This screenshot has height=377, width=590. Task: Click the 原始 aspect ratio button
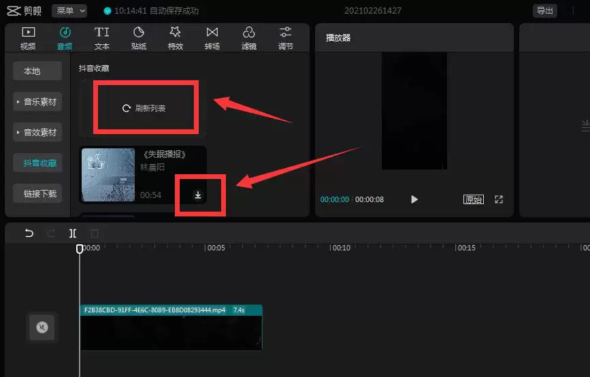(474, 199)
